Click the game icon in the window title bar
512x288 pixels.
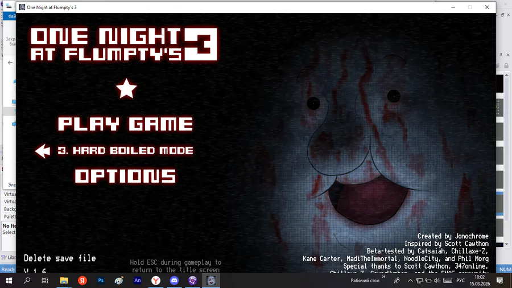pyautogui.click(x=22, y=7)
